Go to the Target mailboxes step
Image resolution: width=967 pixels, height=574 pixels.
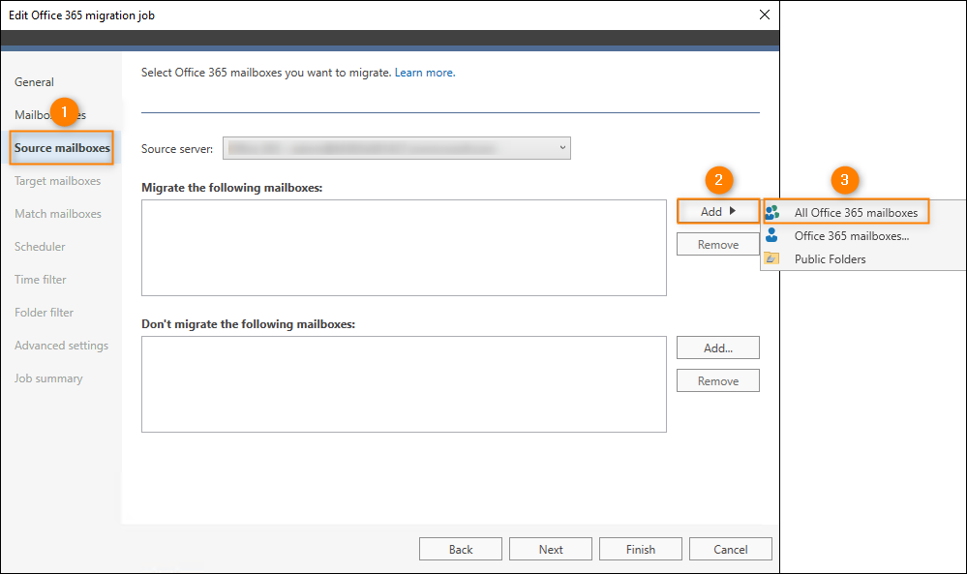pyautogui.click(x=58, y=181)
